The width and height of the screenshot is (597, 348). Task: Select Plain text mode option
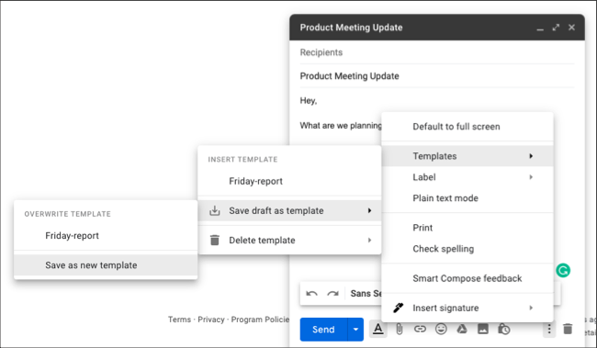[467, 198]
